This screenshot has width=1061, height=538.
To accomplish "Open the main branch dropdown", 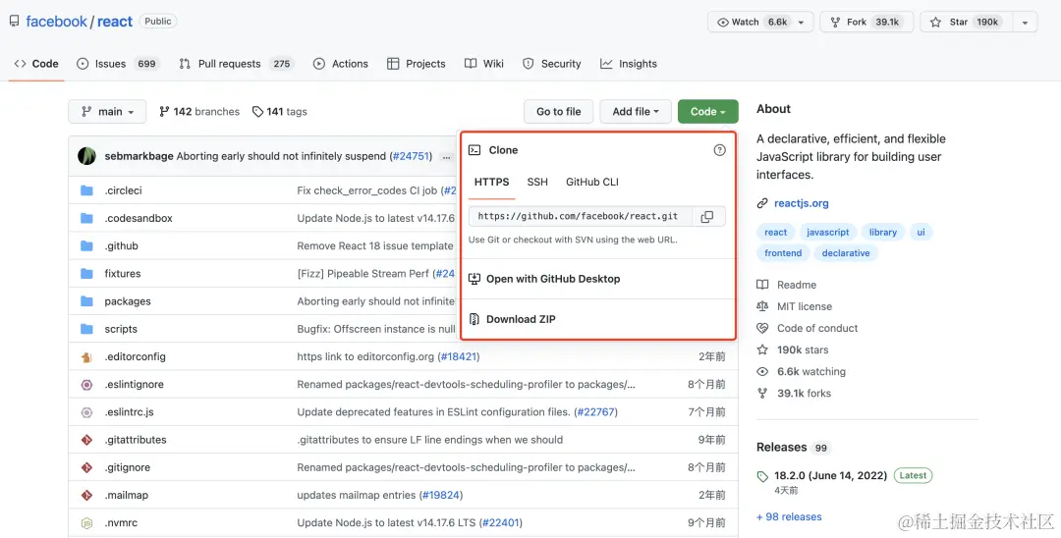I will [x=107, y=112].
